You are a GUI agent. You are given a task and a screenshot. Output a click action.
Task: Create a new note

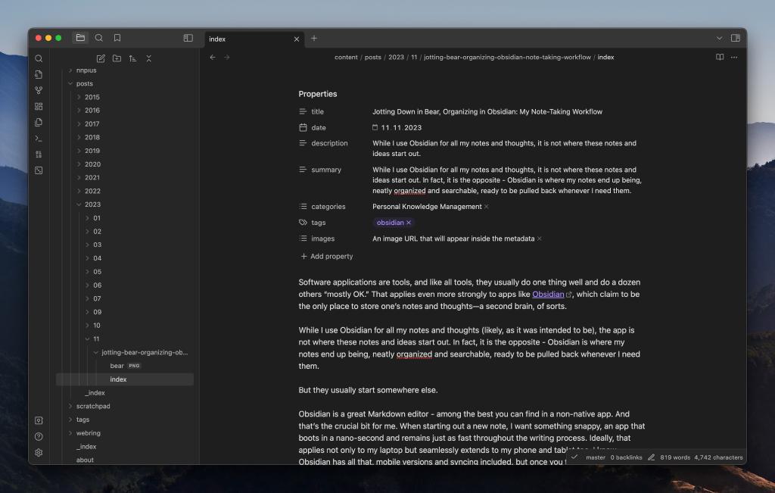tap(101, 58)
